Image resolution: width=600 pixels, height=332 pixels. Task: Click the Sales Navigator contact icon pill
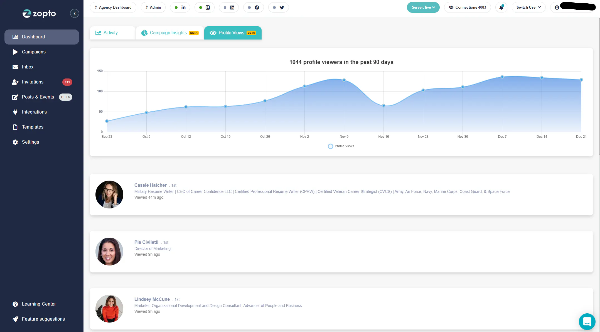(x=205, y=7)
